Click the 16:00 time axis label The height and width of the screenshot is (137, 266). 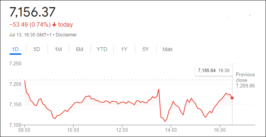click(220, 131)
